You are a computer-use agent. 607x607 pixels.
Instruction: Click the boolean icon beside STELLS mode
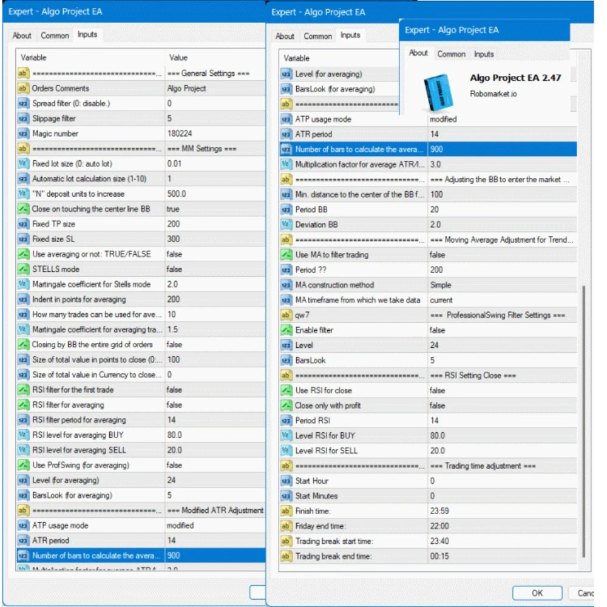point(23,270)
